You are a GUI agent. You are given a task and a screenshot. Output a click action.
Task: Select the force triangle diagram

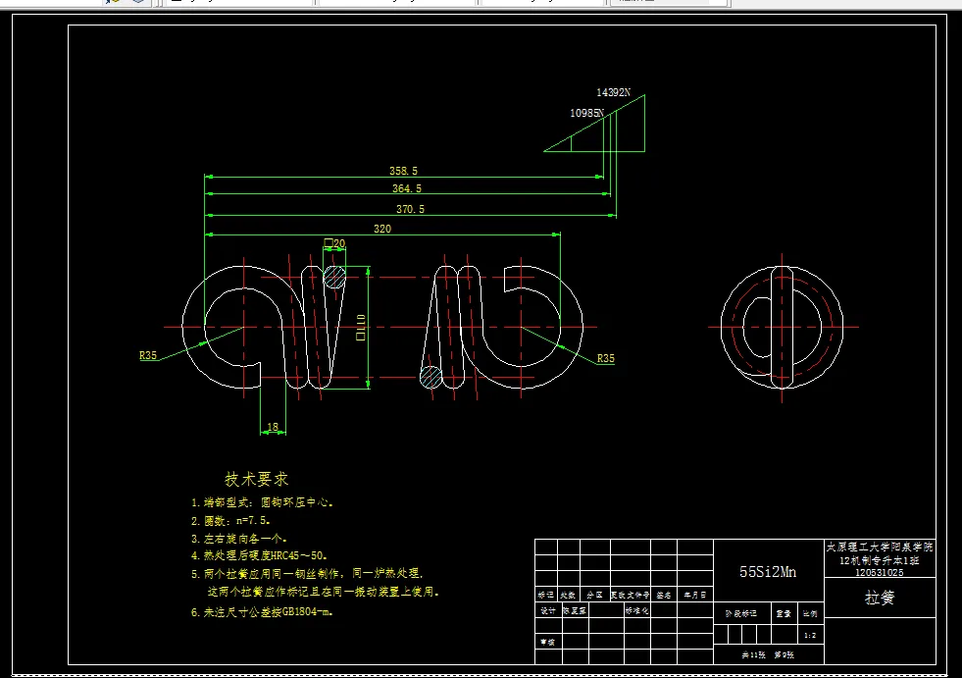coord(594,123)
